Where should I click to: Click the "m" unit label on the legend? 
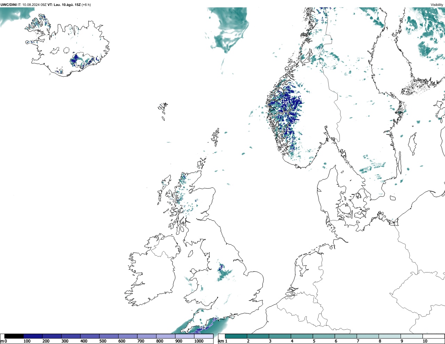2,342
